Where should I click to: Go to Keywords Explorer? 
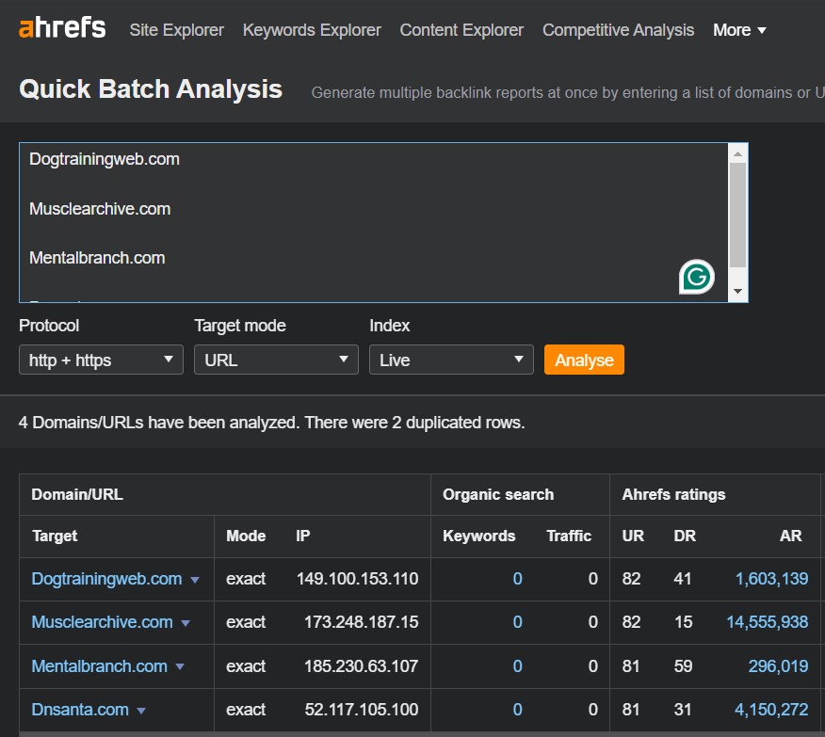[312, 30]
